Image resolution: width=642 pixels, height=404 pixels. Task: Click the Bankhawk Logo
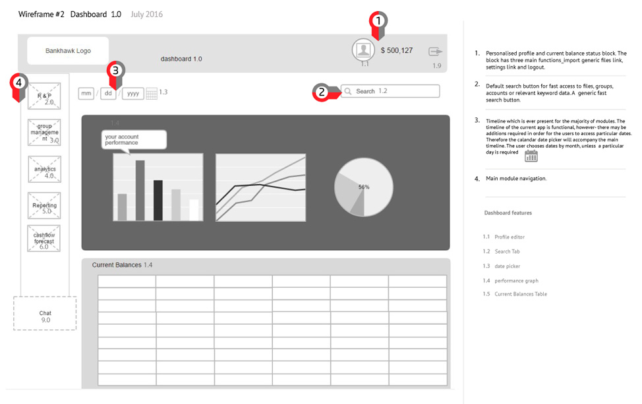tap(68, 51)
